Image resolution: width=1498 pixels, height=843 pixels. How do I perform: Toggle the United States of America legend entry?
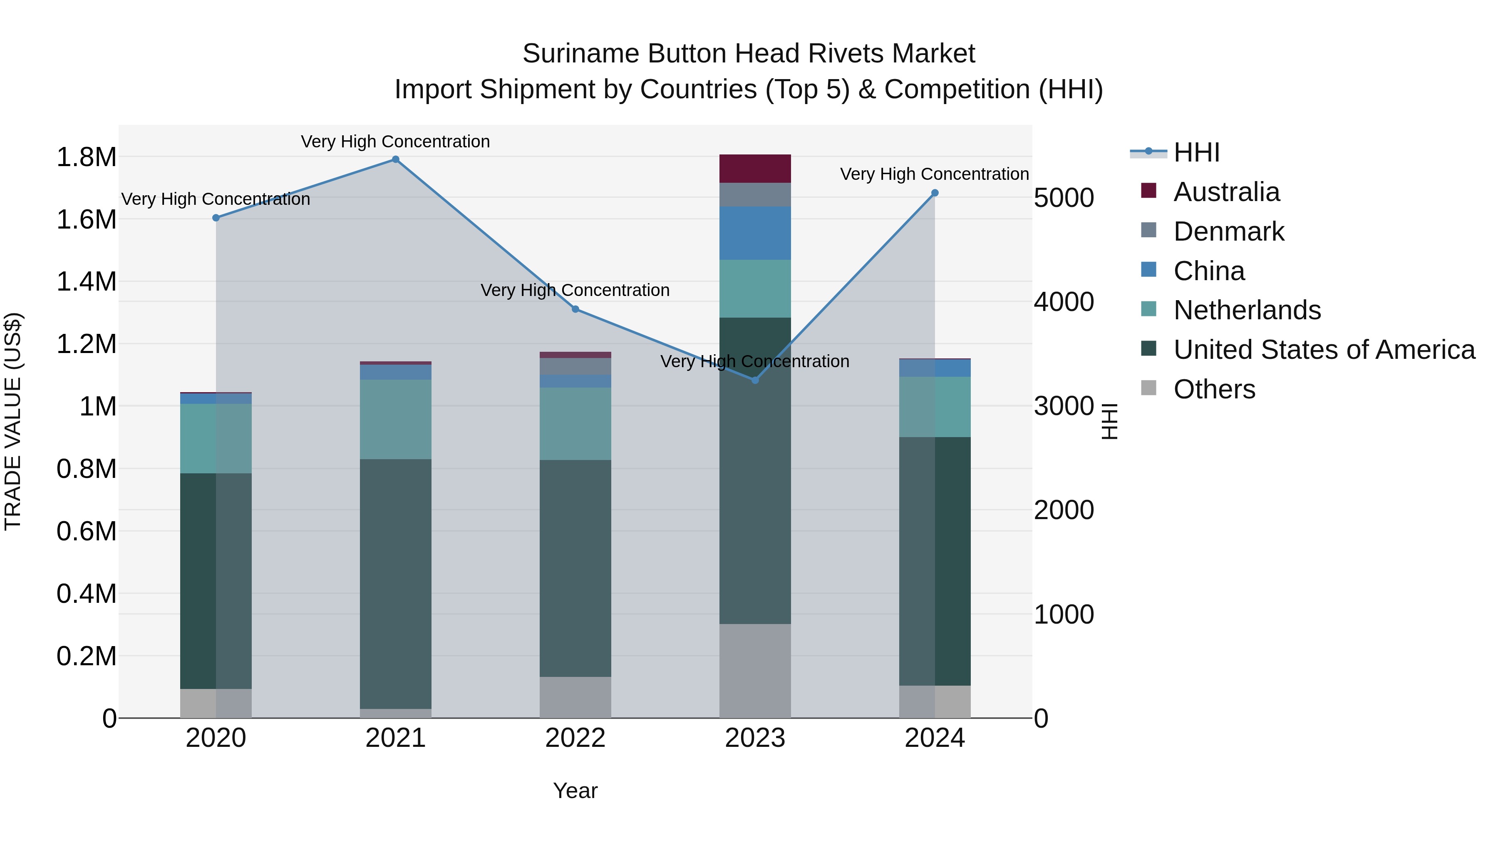1308,350
